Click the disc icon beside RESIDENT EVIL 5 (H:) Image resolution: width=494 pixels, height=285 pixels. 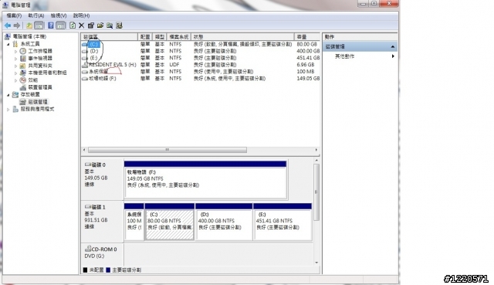tap(85, 65)
